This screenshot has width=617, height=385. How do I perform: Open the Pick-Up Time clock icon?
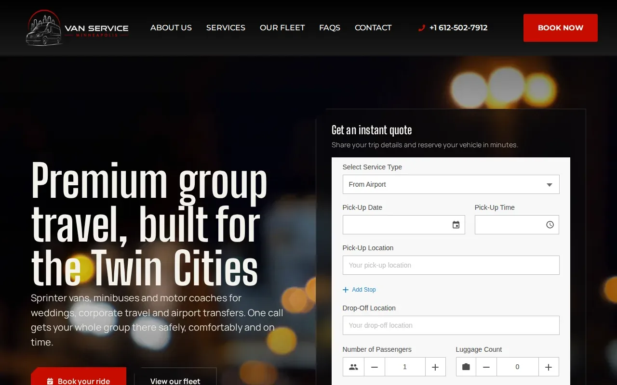point(550,225)
